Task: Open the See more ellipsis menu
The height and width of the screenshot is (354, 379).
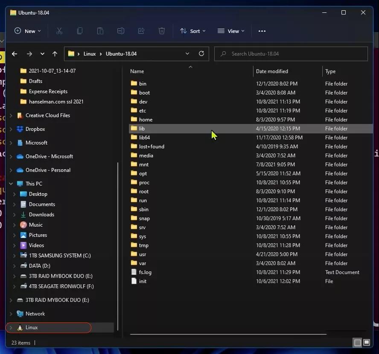Action: click(262, 31)
